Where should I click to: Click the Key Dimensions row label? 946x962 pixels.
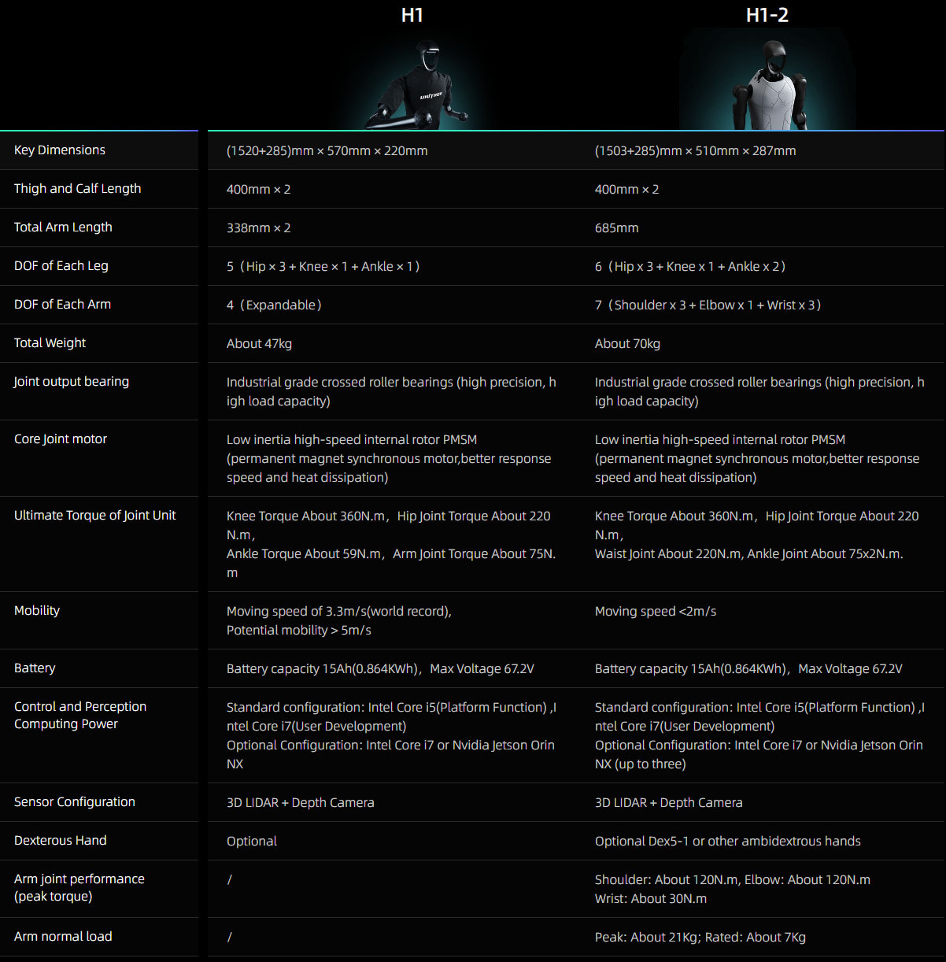point(60,150)
